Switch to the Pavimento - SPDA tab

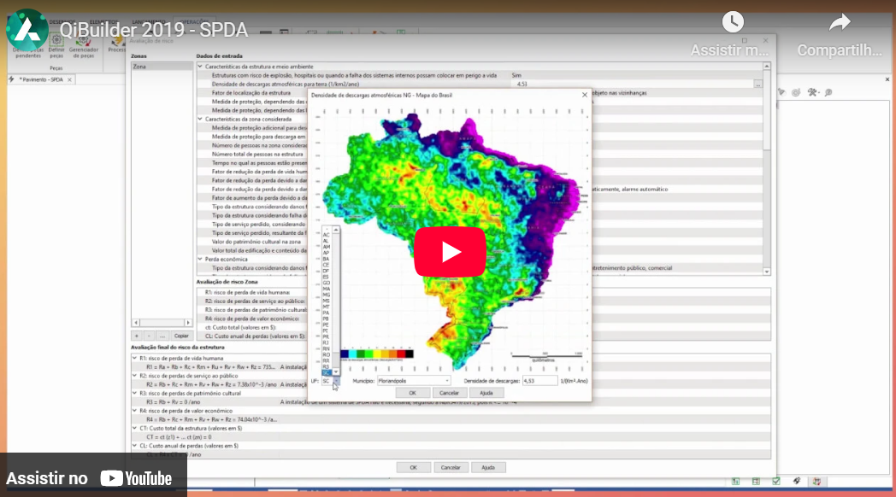click(41, 79)
